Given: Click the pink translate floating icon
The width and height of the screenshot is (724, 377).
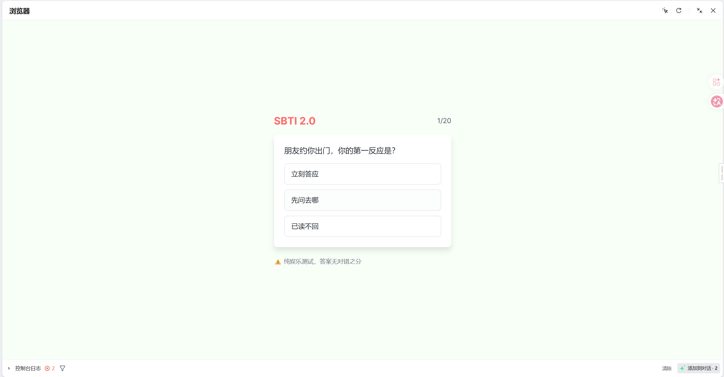Looking at the screenshot, I should click(716, 101).
